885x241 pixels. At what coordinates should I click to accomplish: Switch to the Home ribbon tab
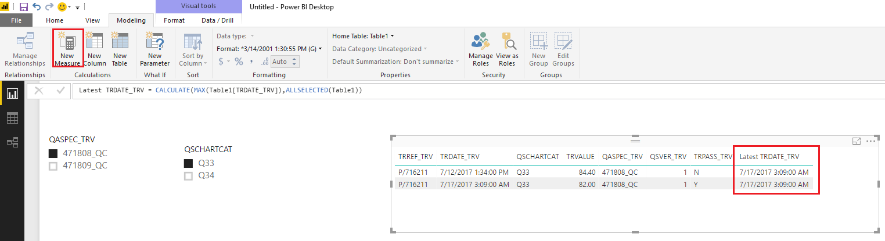tap(55, 20)
